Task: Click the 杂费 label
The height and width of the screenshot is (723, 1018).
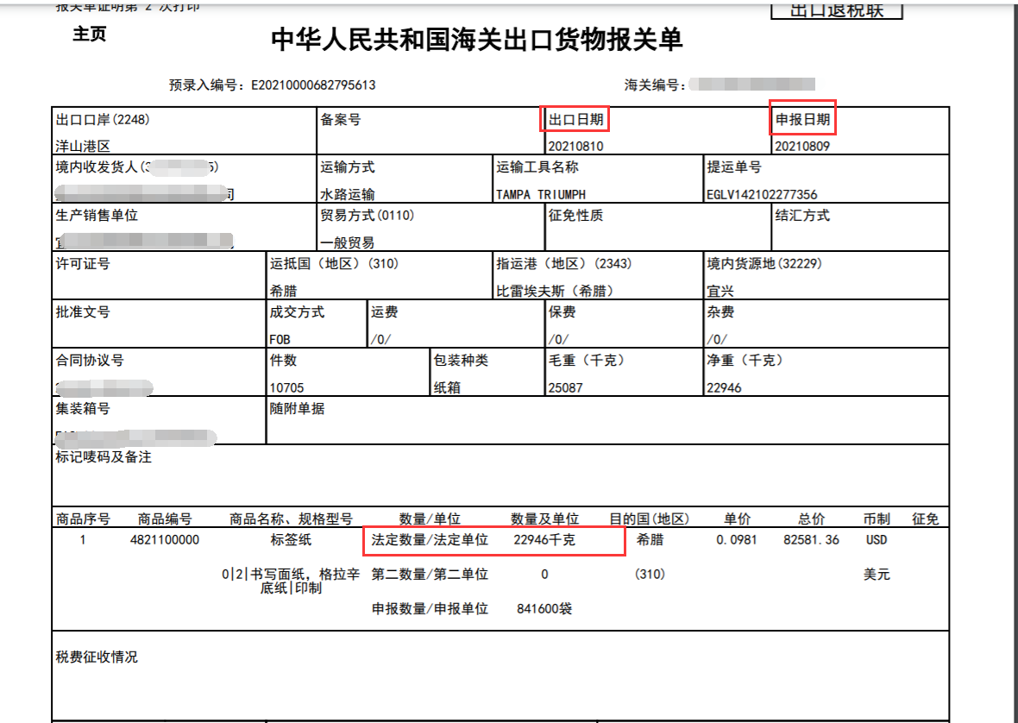Action: pyautogui.click(x=720, y=312)
